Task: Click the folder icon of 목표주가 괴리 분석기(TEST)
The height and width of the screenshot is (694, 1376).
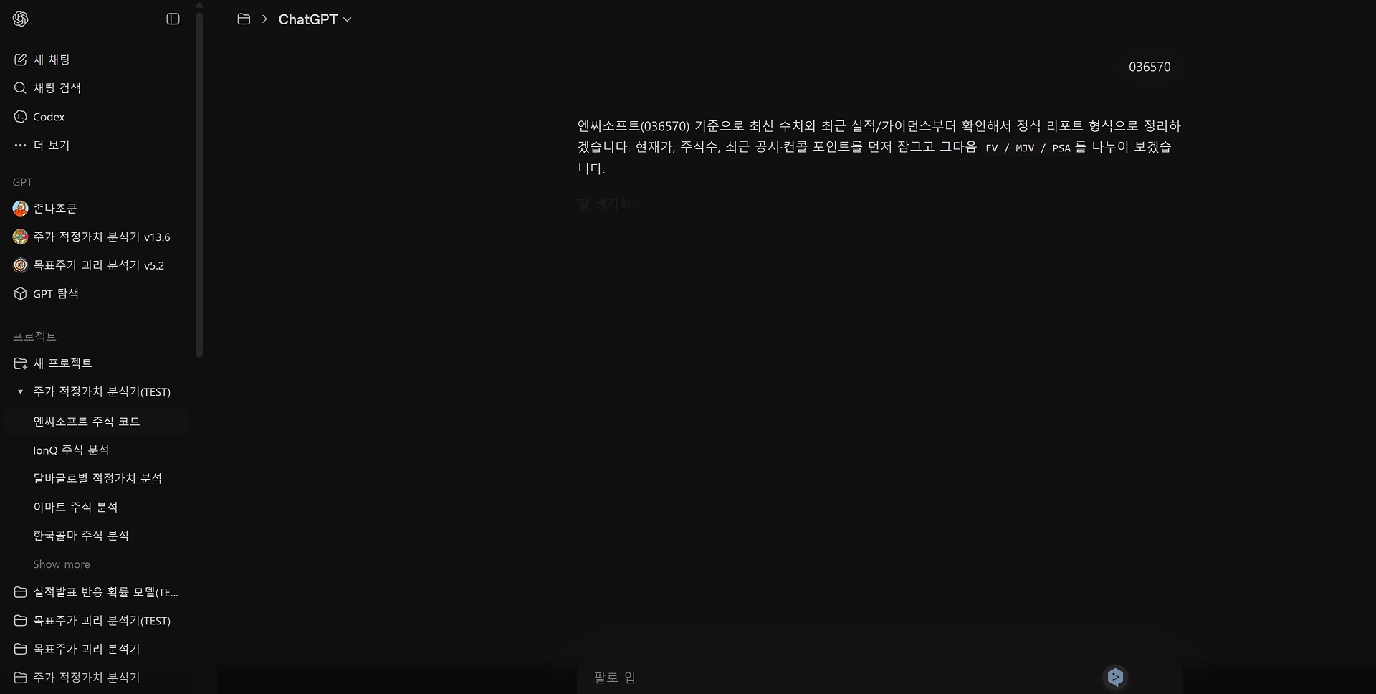Action: [20, 621]
